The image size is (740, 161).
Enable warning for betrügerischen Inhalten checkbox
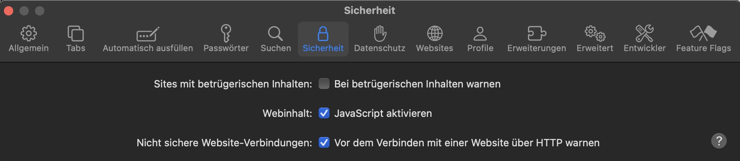coord(324,84)
